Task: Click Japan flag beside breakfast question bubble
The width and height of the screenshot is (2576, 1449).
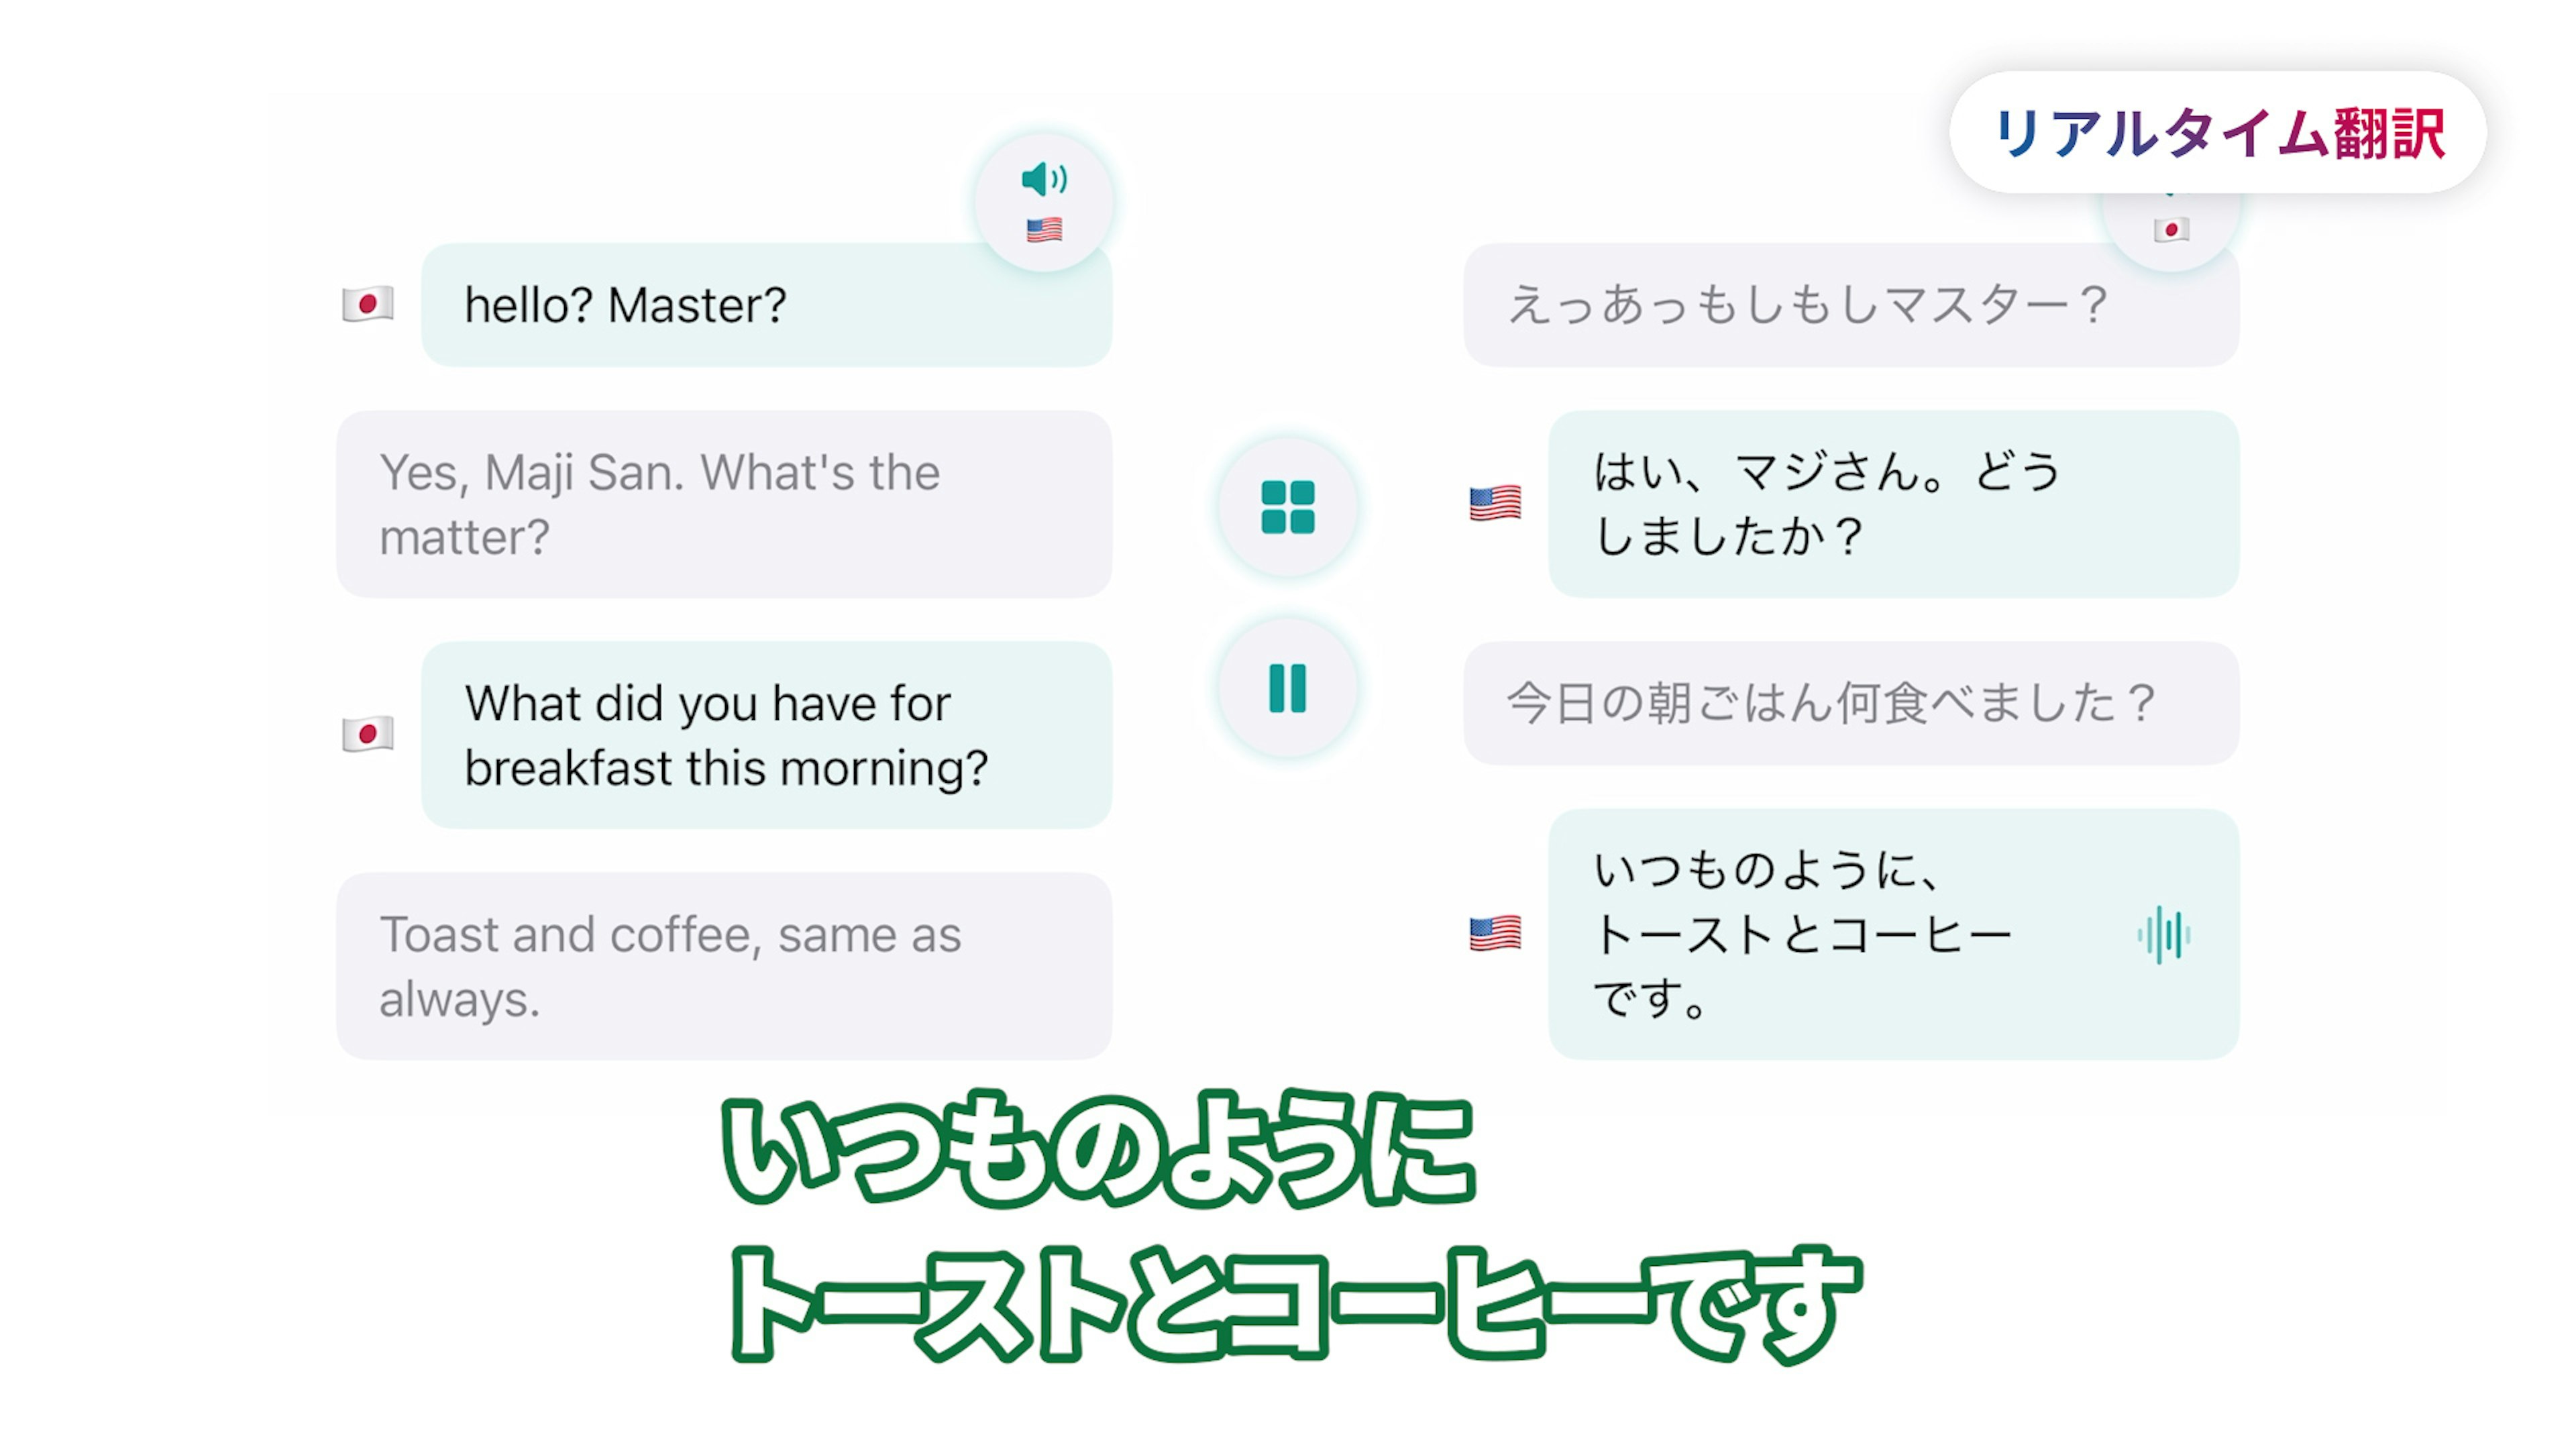Action: tap(368, 734)
